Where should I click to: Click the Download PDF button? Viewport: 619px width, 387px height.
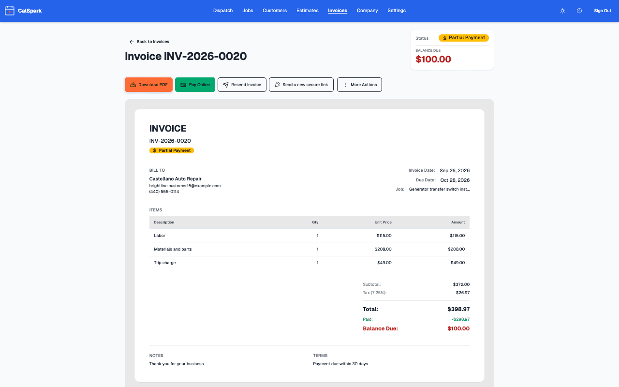coord(148,85)
